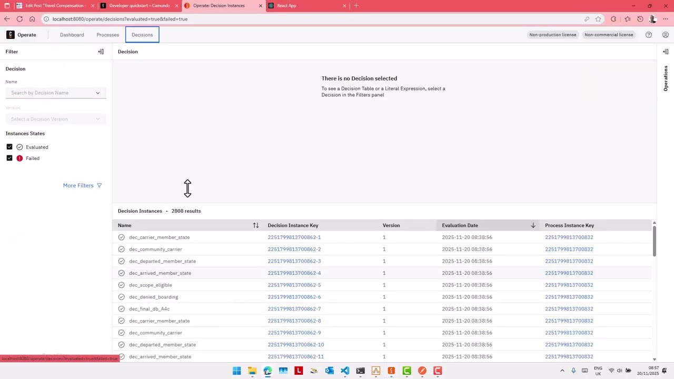
Task: Open decision instance 2251799813700862-10
Action: 296,345
